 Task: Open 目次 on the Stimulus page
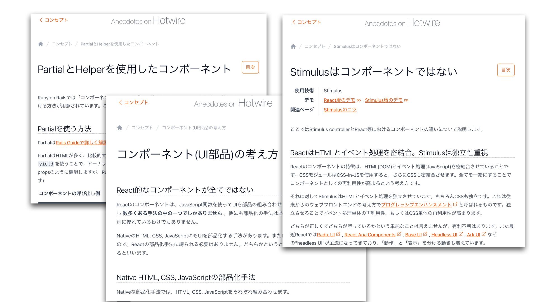pos(506,70)
